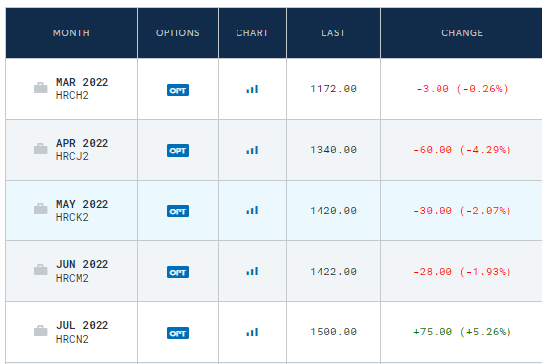
Task: Click the HRCH2 symbol code
Action: (x=72, y=95)
